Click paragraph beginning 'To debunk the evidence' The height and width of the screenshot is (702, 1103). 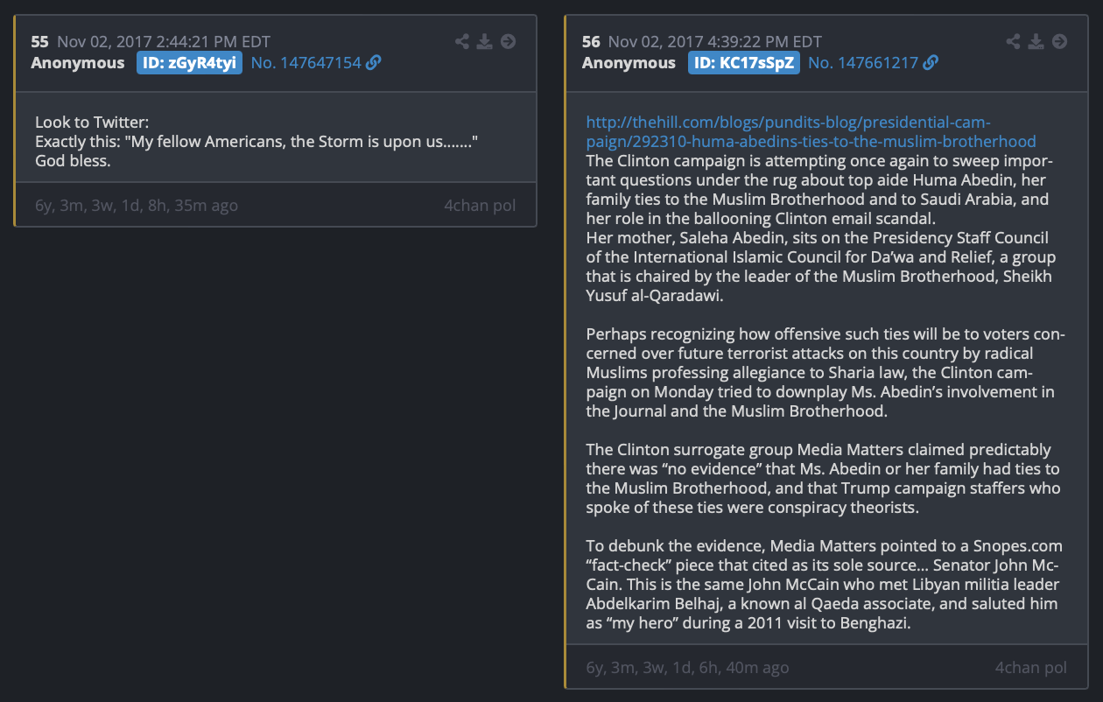[x=824, y=585]
